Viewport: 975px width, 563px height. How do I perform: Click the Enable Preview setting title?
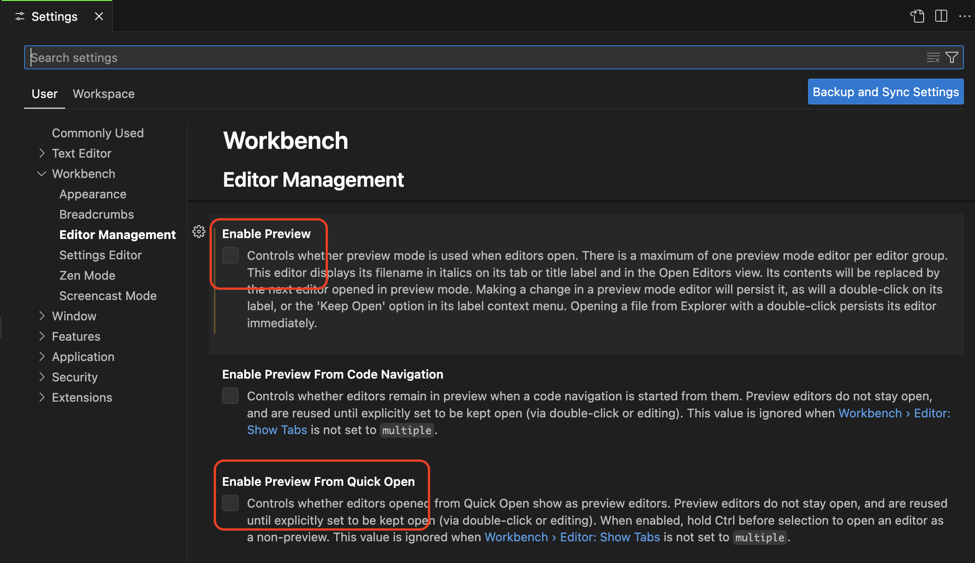pyautogui.click(x=266, y=233)
